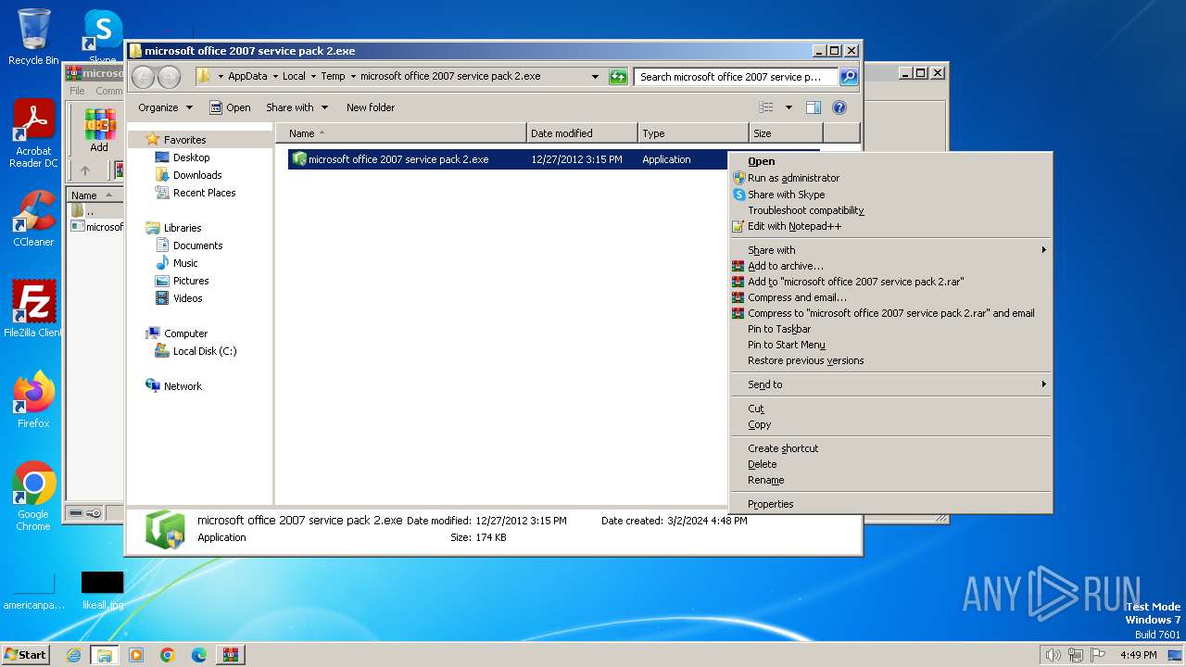Open Internet Explorer taskbar icon
1186x667 pixels.
point(73,655)
